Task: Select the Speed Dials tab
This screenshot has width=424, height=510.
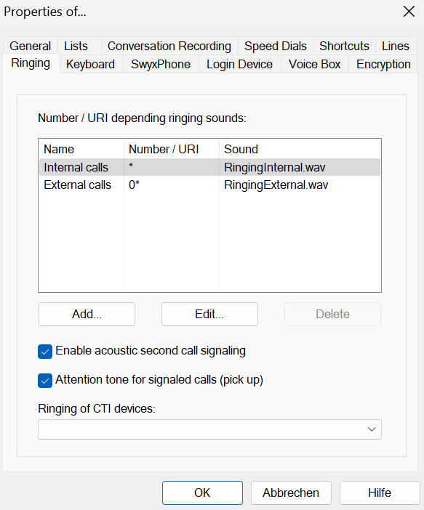Action: (x=276, y=46)
